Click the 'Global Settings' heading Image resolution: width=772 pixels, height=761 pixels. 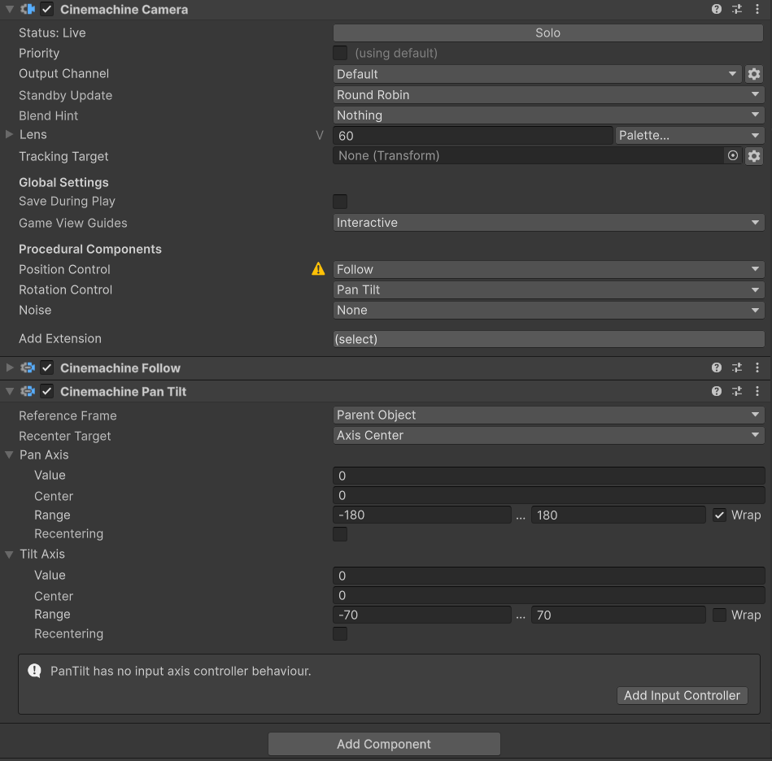coord(63,182)
